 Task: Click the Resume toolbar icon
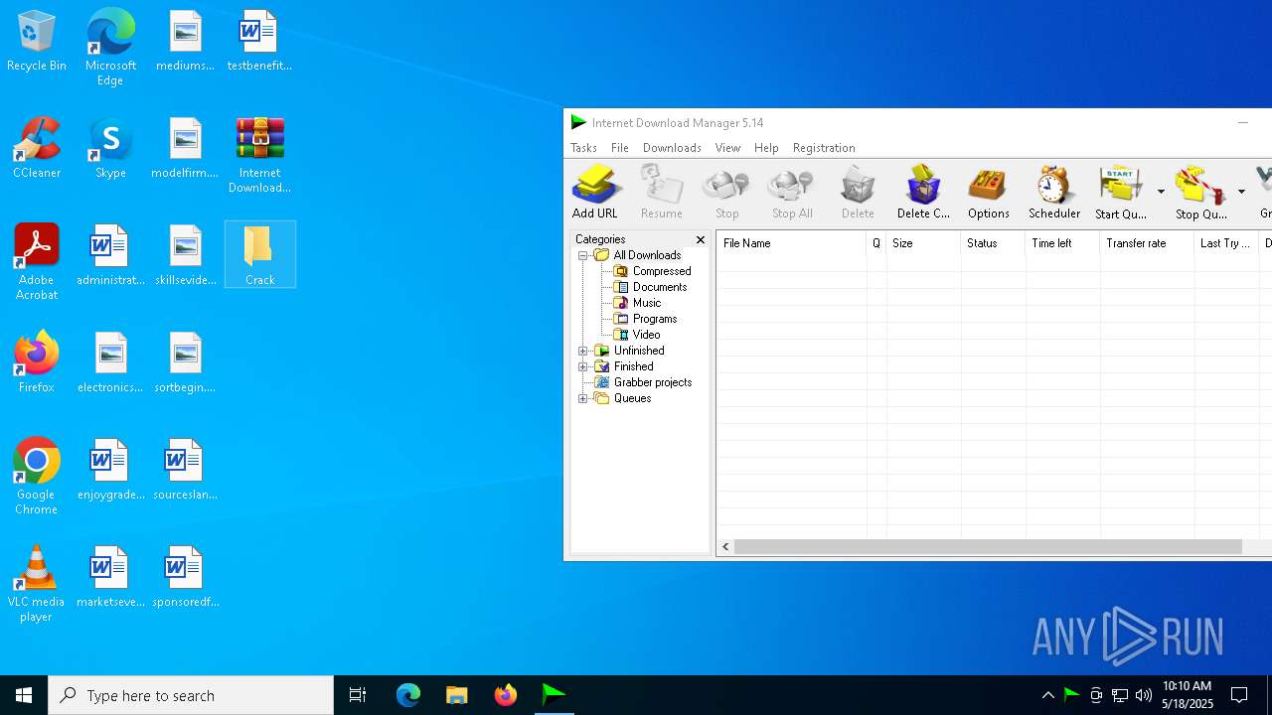pyautogui.click(x=661, y=192)
